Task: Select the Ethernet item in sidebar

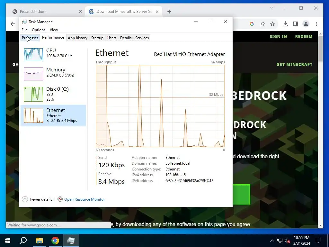Action: click(54, 115)
